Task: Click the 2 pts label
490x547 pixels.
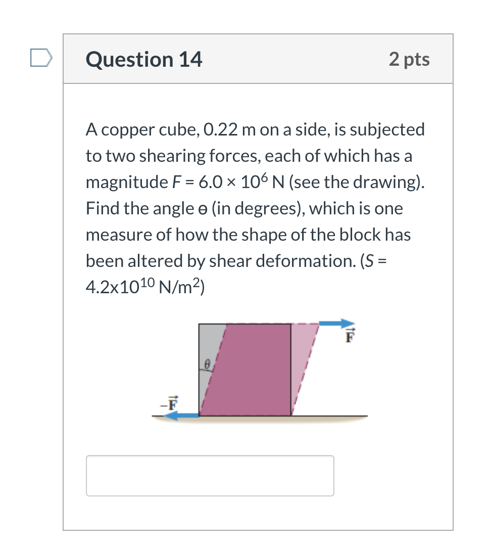Action: pyautogui.click(x=410, y=59)
